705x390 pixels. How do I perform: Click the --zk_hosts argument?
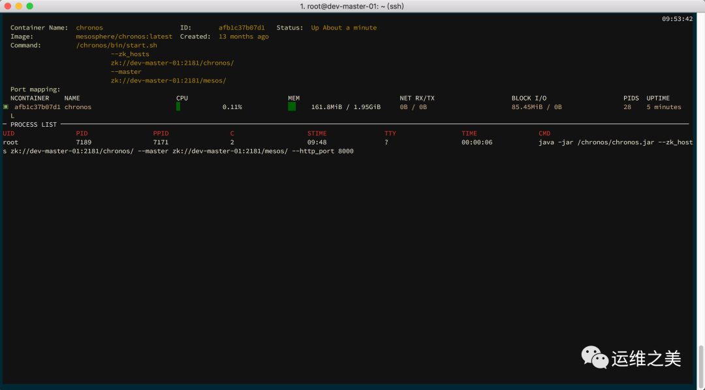point(130,54)
